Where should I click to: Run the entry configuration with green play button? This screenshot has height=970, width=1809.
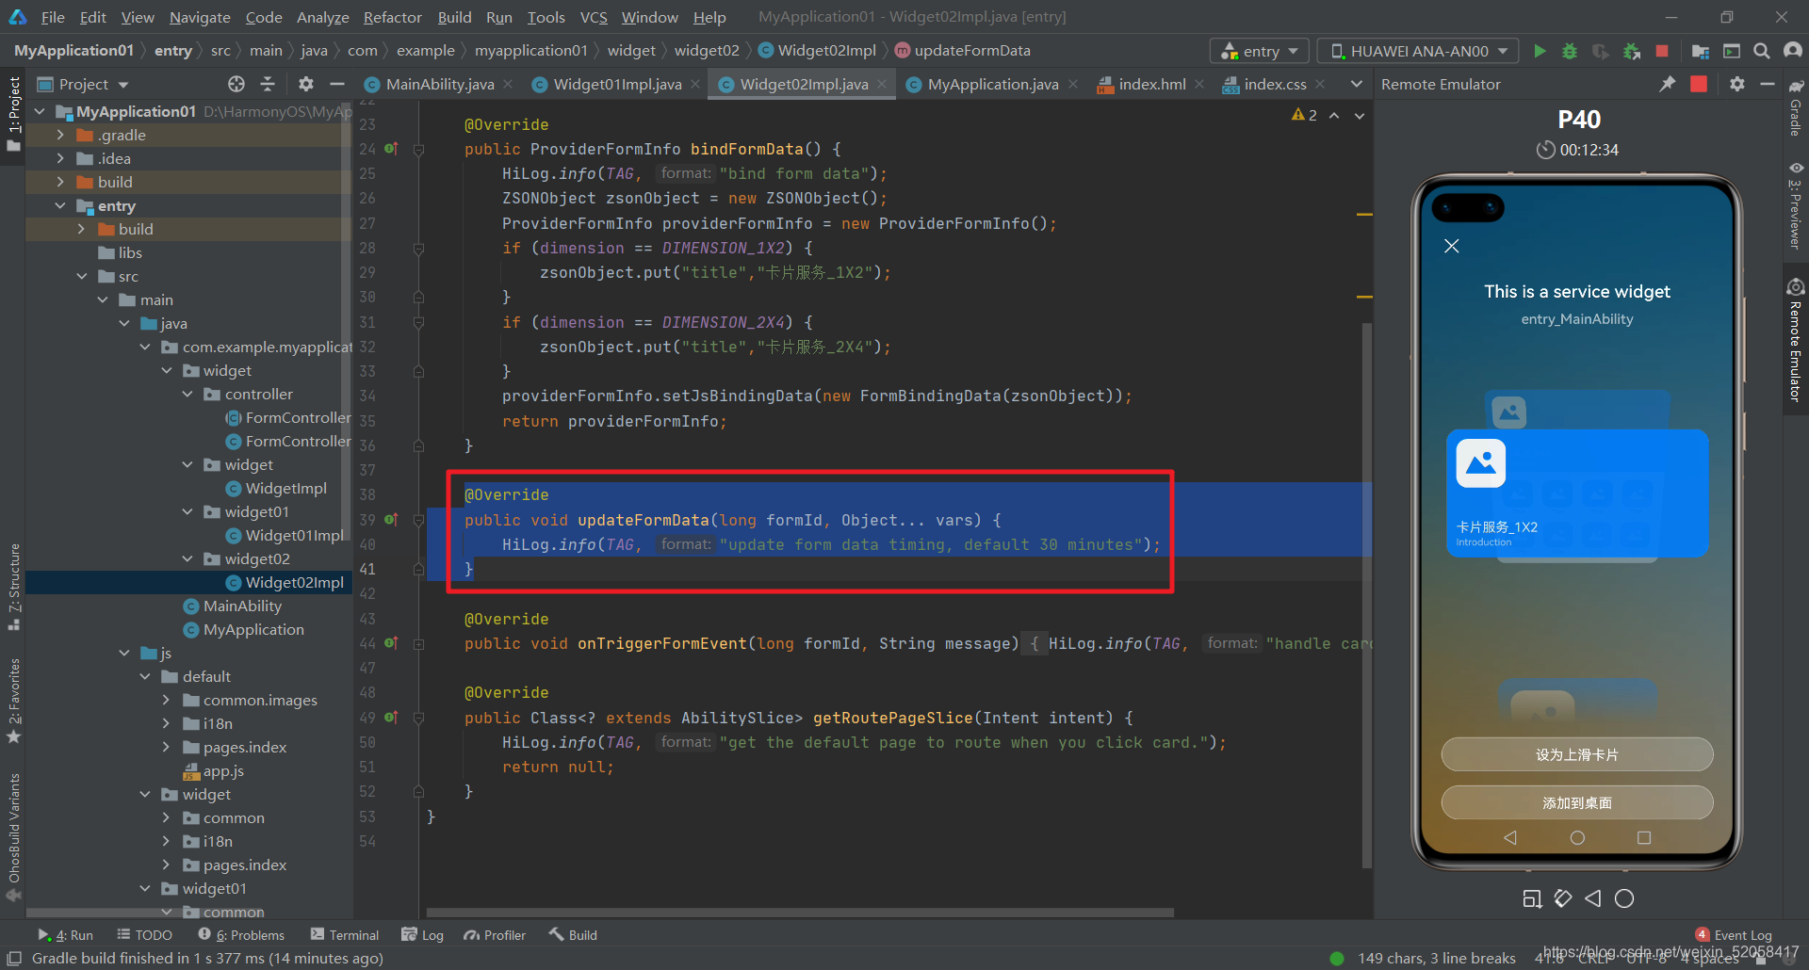coord(1540,51)
